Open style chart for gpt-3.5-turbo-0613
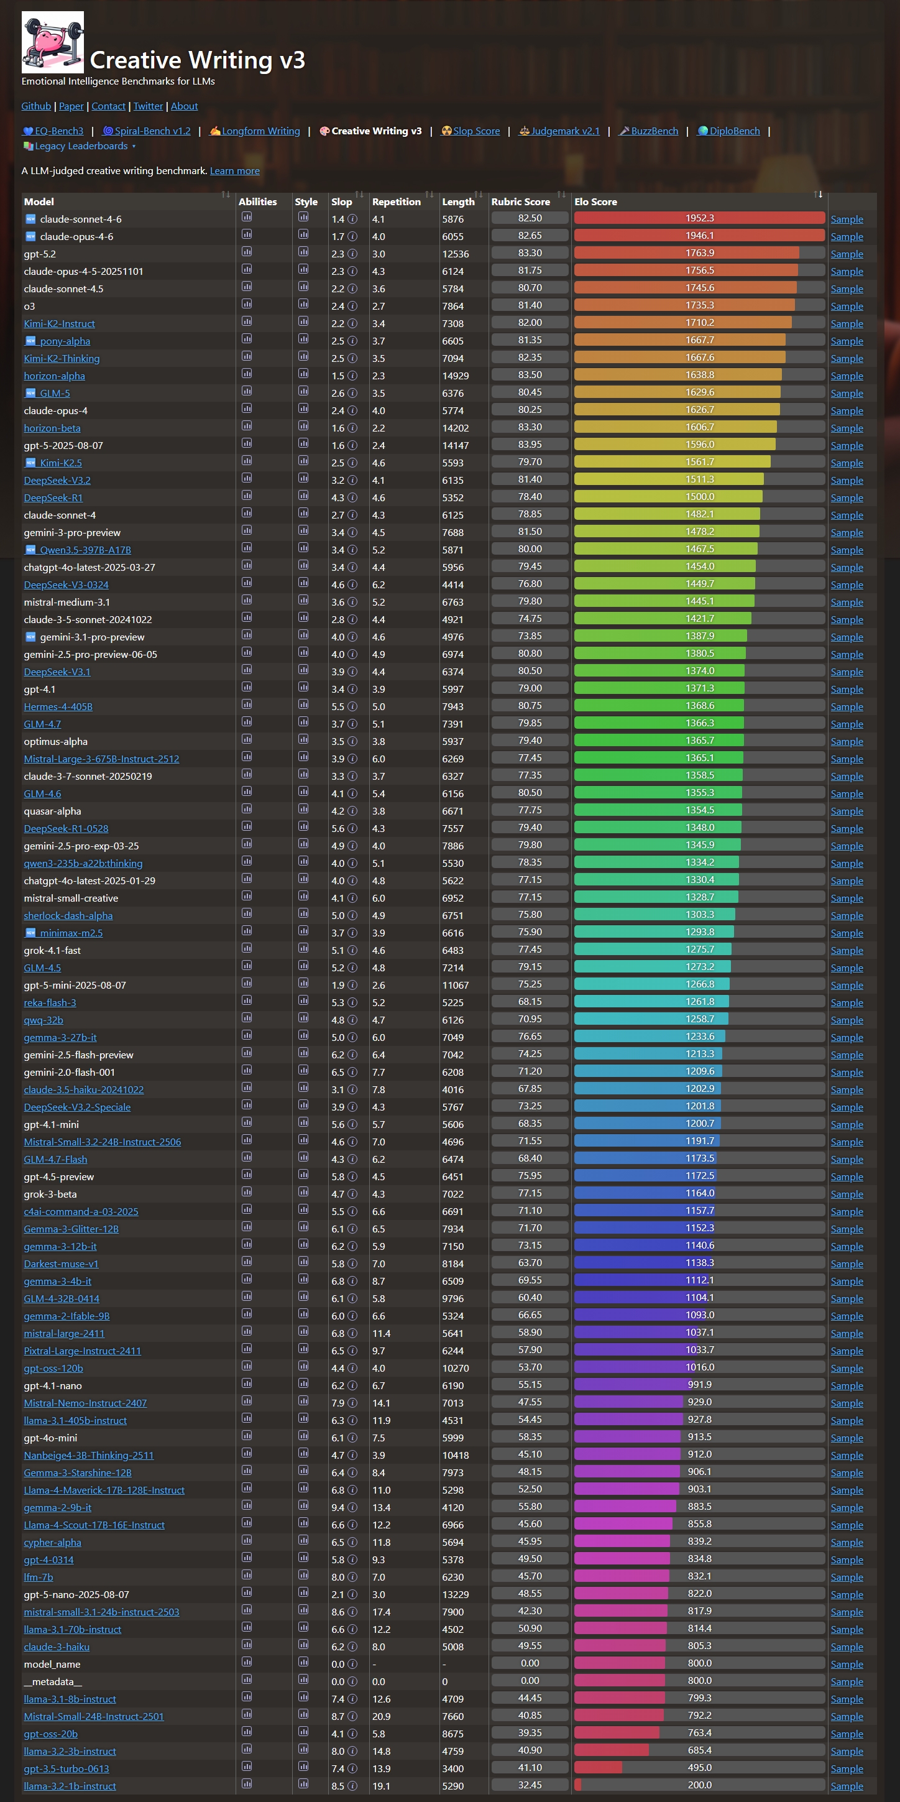Viewport: 900px width, 1802px height. (303, 1767)
